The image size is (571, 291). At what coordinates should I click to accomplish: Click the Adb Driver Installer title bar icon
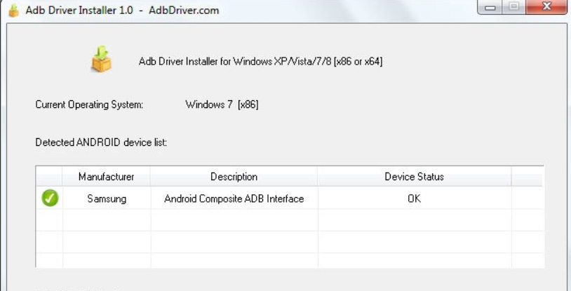(x=13, y=11)
